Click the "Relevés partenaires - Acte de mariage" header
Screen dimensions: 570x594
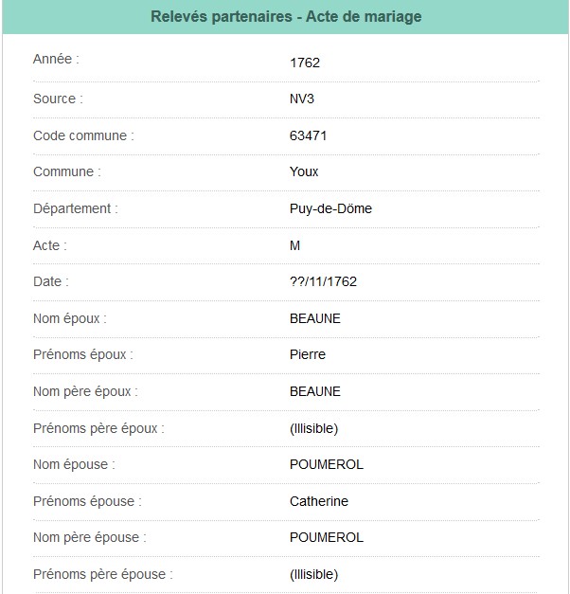[285, 17]
